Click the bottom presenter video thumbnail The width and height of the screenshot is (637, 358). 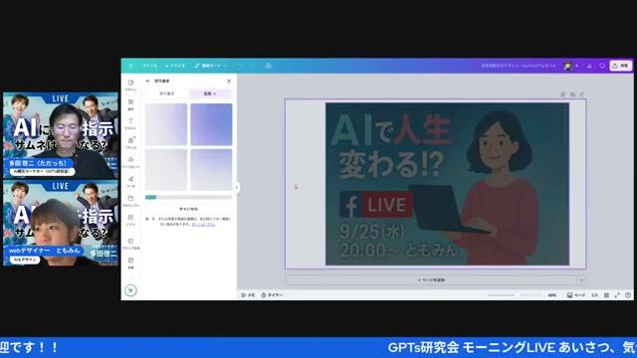pos(61,223)
